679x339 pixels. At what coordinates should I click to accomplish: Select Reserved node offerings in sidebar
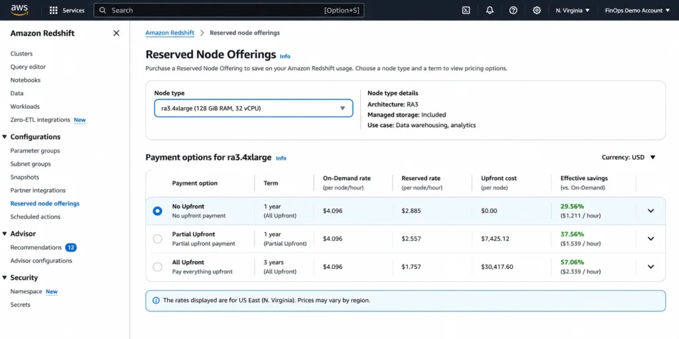tap(45, 204)
